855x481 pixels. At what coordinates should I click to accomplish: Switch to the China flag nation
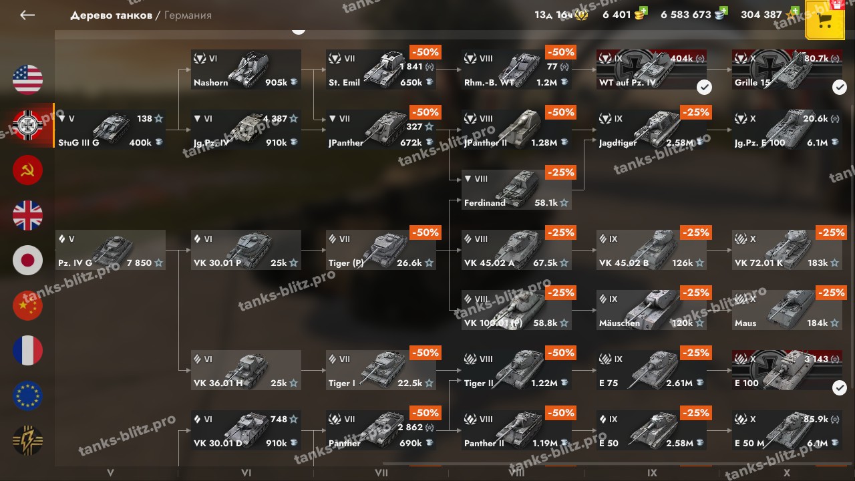click(27, 305)
